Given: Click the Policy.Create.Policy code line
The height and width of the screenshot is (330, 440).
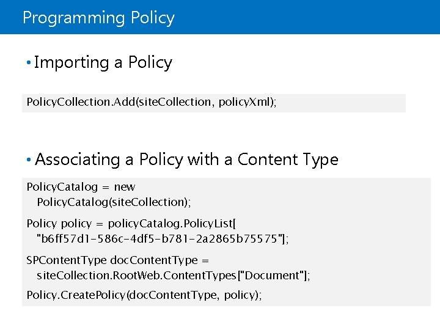Looking at the screenshot, I should [144, 295].
